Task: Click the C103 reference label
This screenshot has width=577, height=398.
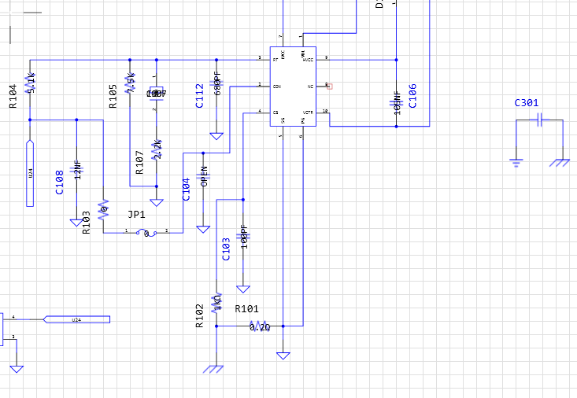Action: 226,249
